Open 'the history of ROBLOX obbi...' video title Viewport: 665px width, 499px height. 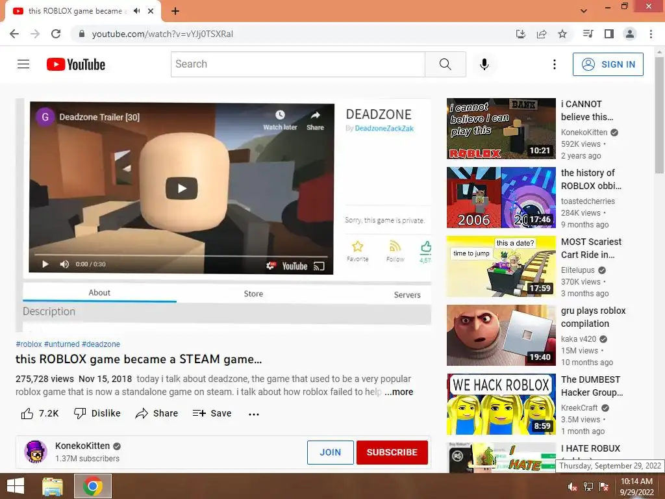coord(591,179)
